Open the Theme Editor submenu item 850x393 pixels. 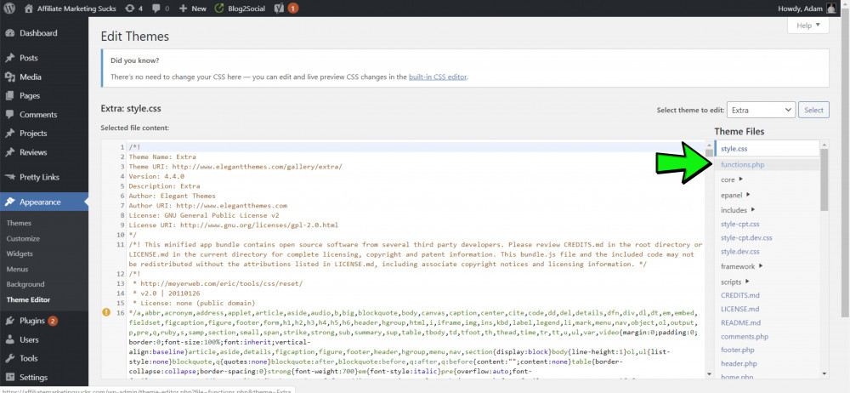(28, 299)
